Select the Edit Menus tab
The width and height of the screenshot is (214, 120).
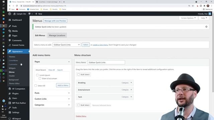pos(40,35)
